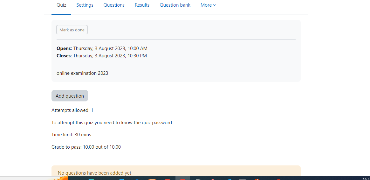Click the Closes date line
Viewport: 370px width, 180px height.
point(102,56)
